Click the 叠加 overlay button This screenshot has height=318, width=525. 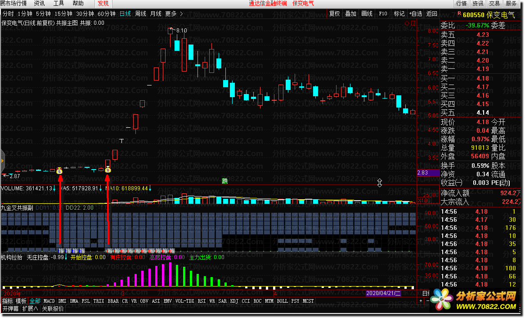coord(350,14)
